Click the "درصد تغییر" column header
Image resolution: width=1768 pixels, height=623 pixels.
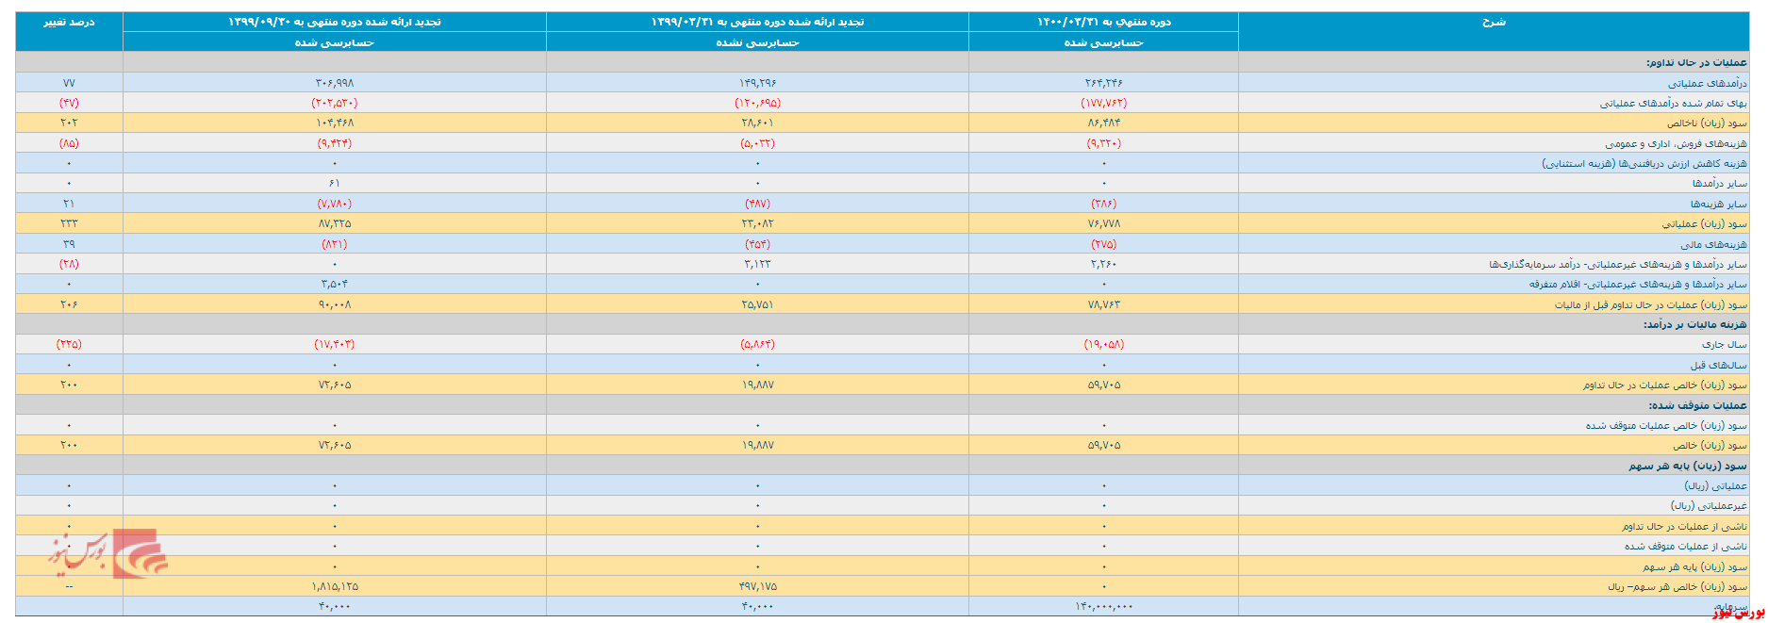click(69, 22)
